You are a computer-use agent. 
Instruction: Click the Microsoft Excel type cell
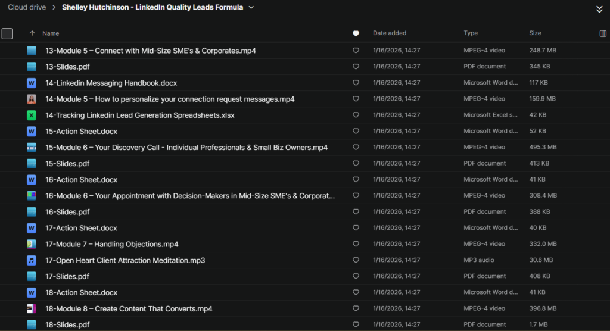[x=490, y=115]
